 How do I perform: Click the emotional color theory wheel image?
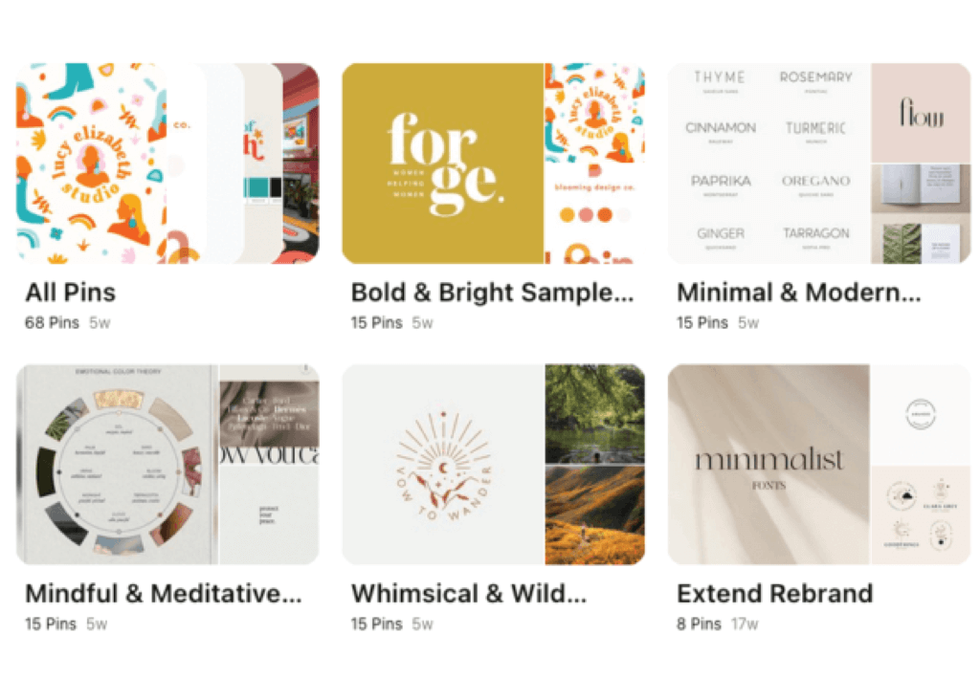(x=117, y=465)
